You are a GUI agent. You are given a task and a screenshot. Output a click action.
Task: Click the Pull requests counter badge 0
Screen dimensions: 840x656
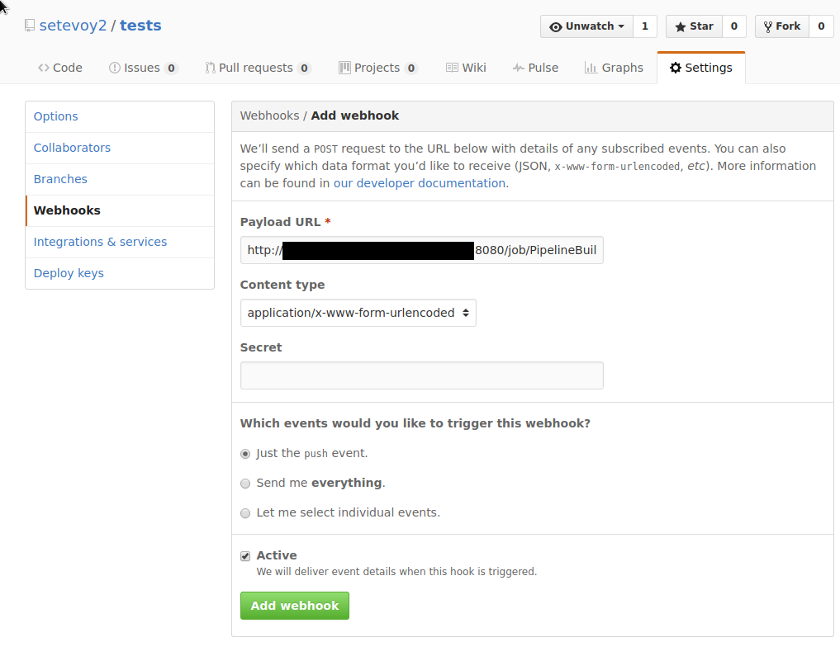pos(304,68)
